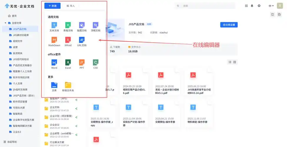Select JVS产品文档 in the sidebar

coord(20,29)
